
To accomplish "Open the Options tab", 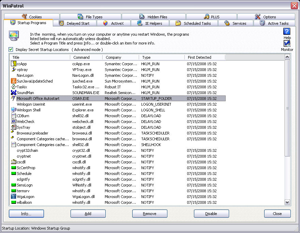I will tap(266, 17).
